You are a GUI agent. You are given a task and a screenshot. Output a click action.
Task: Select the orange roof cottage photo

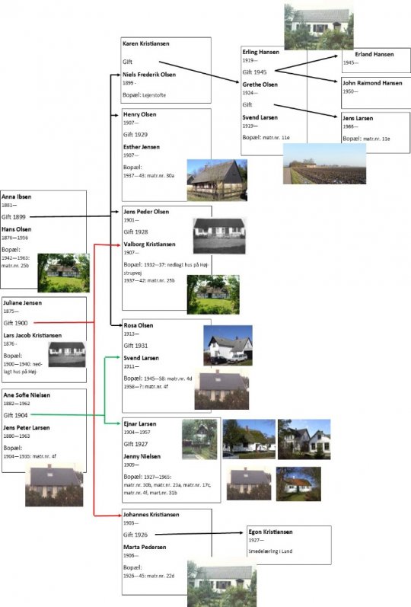coord(298,484)
